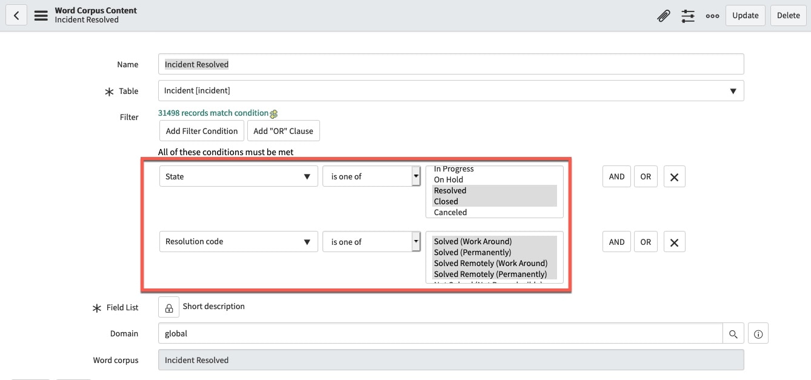Screen dimensions: 811x380
Task: Open the State condition field dropdown
Action: 238,176
